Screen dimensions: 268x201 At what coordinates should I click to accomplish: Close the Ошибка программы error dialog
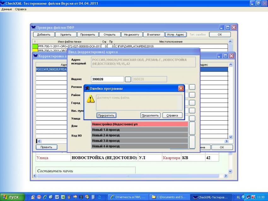tap(181, 89)
